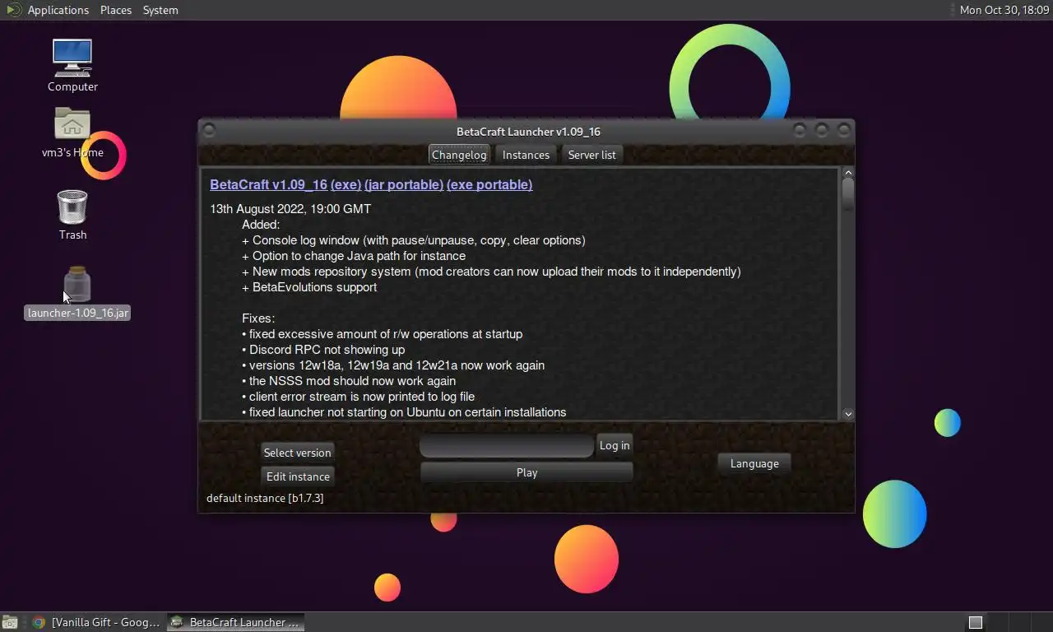Image resolution: width=1053 pixels, height=632 pixels.
Task: Open the Trash desktop icon
Action: click(72, 207)
